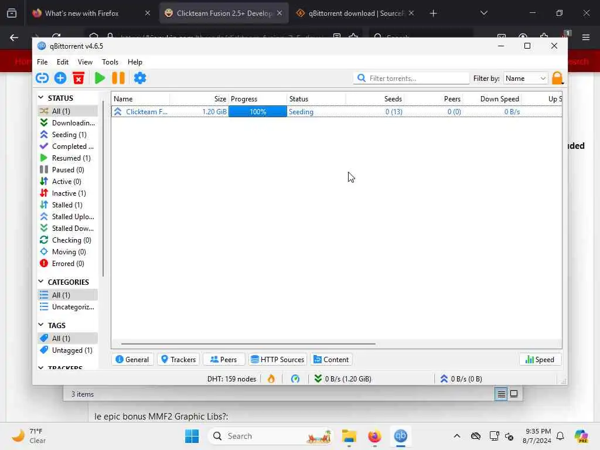Open the File menu
The height and width of the screenshot is (450, 600).
coord(42,62)
